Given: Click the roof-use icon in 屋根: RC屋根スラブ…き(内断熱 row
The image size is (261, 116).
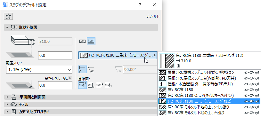Looking at the screenshot, I should click(x=257, y=78).
